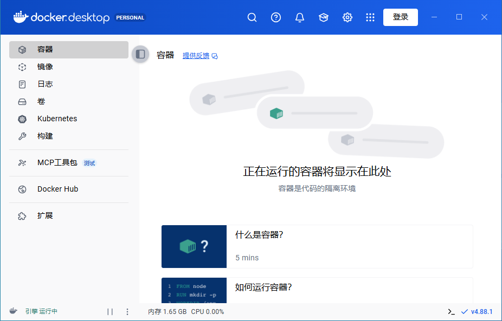The image size is (502, 321).
Task: Click the Kubernetes wheel icon in sidebar
Action: pyautogui.click(x=22, y=119)
